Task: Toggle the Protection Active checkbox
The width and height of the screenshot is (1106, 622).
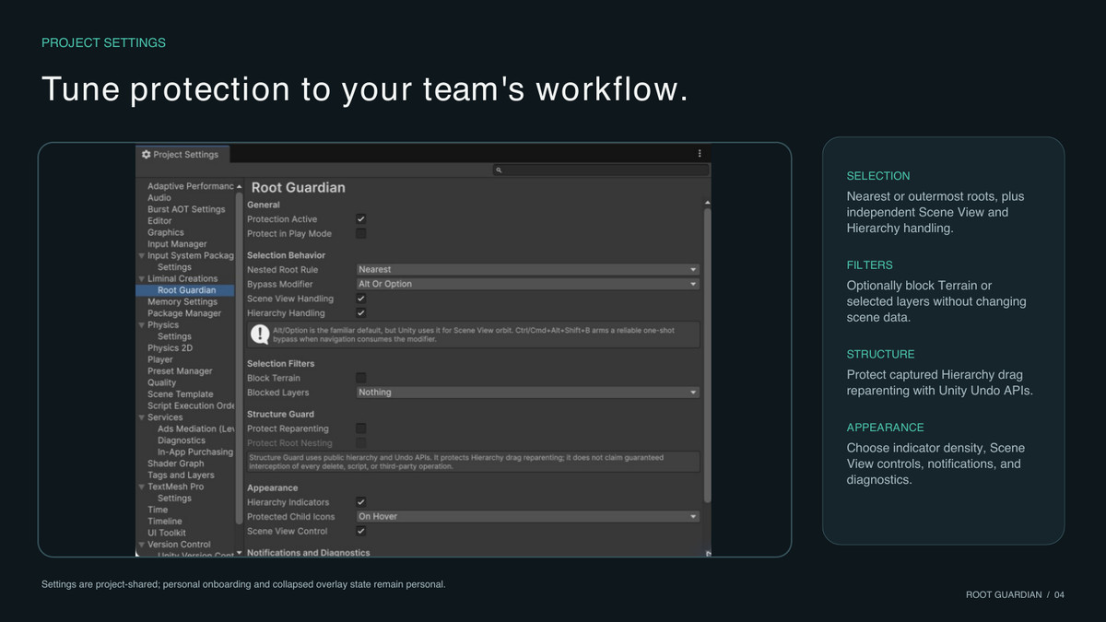Action: (361, 219)
